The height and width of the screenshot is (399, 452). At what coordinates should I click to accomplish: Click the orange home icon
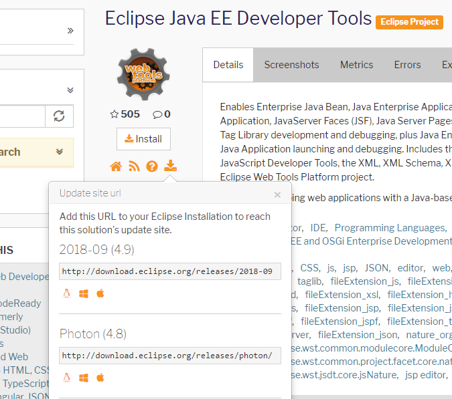coord(116,166)
